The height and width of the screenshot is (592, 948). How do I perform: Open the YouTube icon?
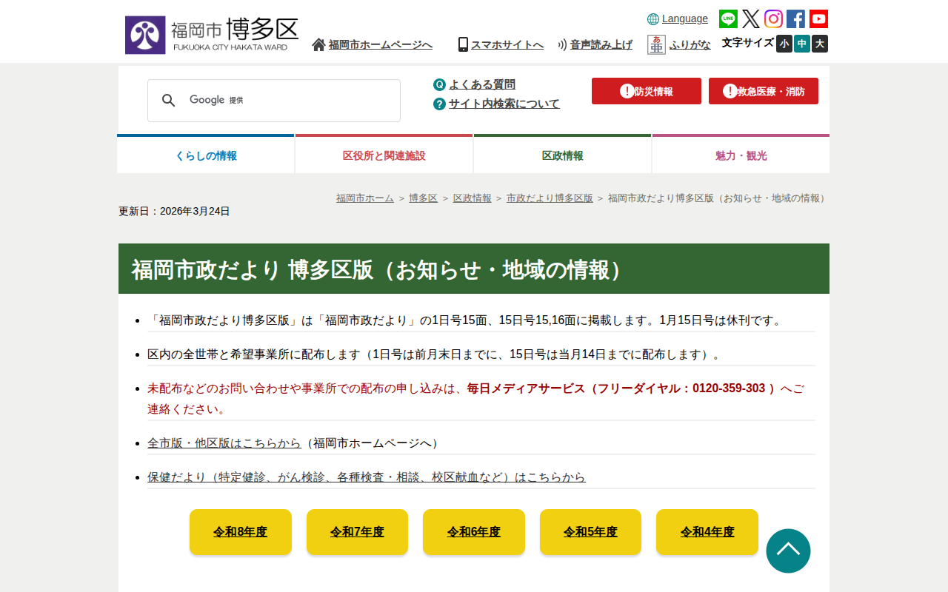tap(818, 19)
